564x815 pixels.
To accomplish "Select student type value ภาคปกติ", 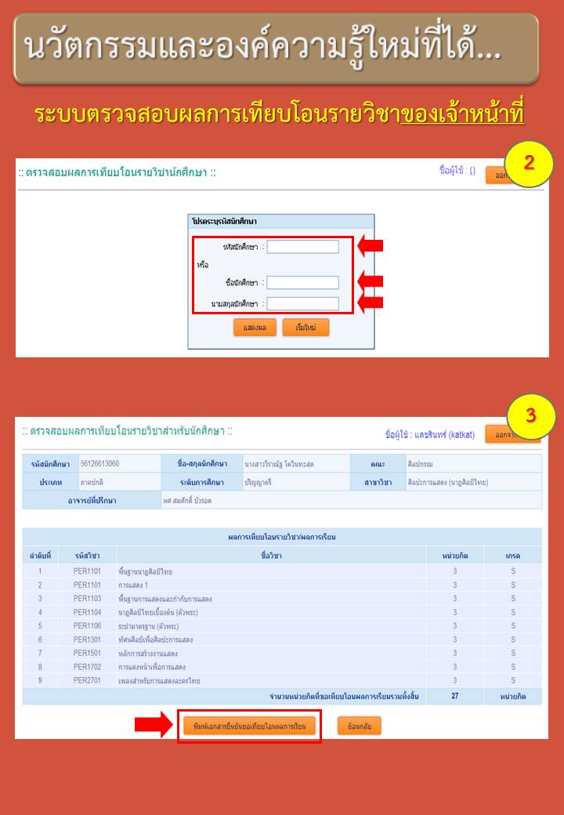I will pyautogui.click(x=92, y=482).
